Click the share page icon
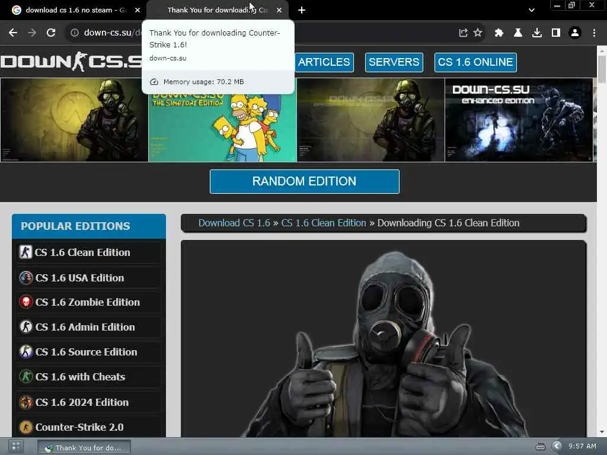 point(463,33)
